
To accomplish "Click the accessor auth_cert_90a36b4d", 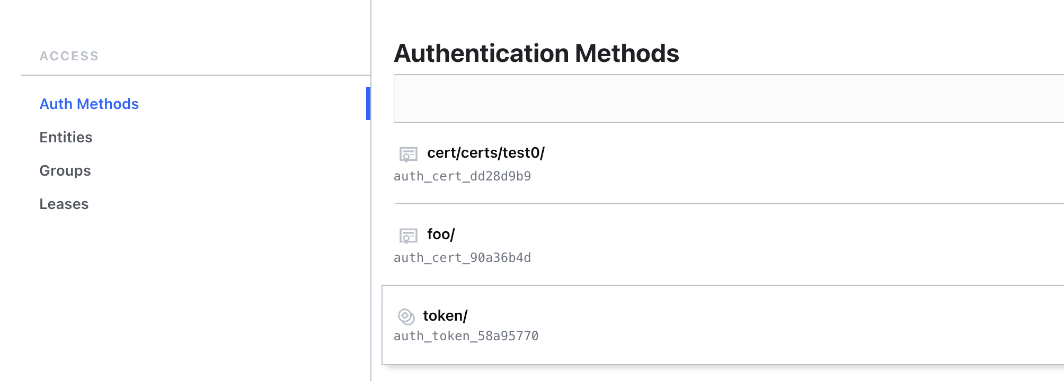I will coord(463,258).
